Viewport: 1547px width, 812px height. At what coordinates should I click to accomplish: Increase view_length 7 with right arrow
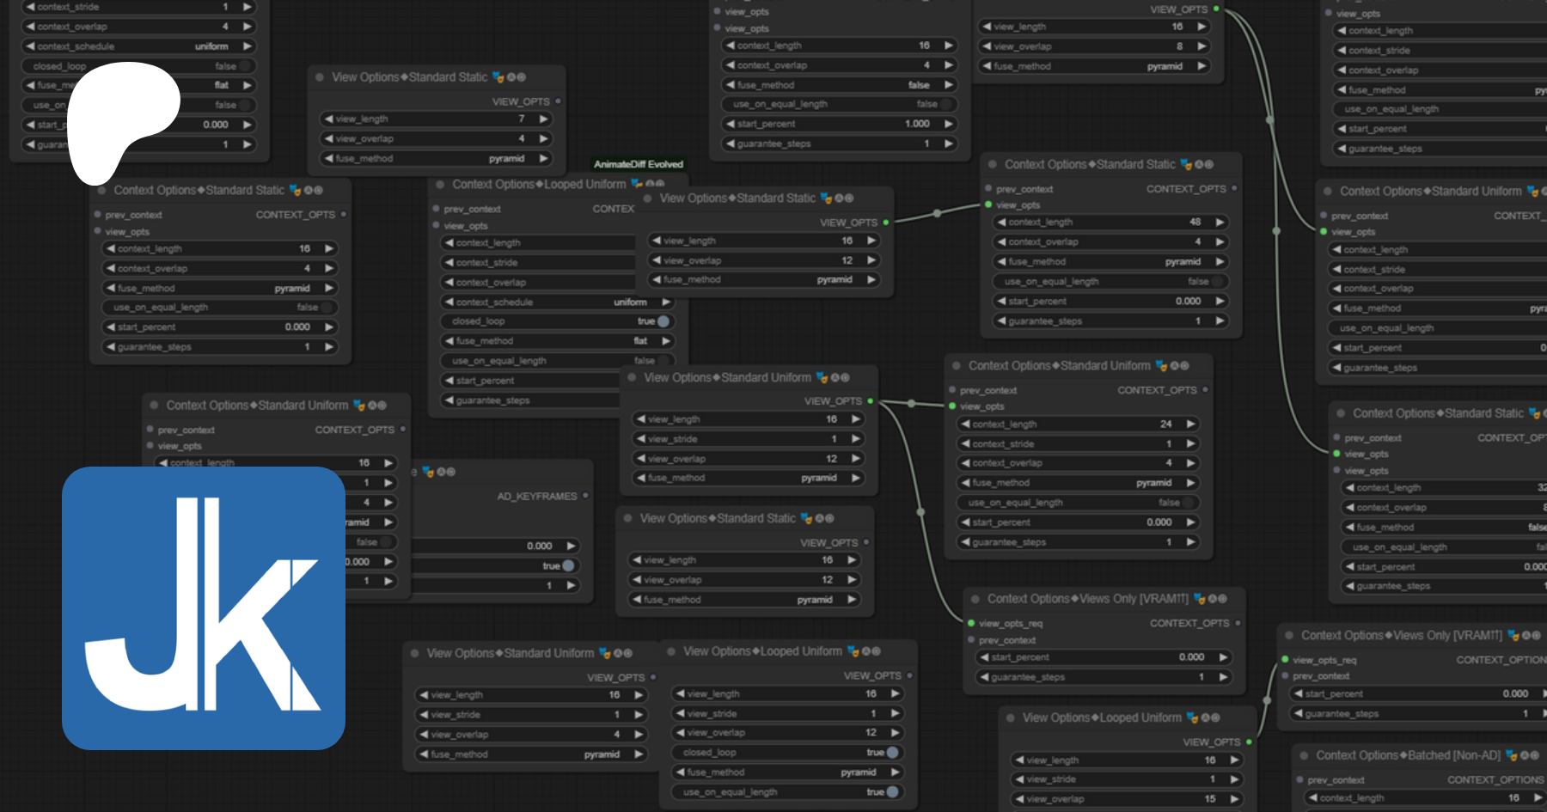point(543,119)
